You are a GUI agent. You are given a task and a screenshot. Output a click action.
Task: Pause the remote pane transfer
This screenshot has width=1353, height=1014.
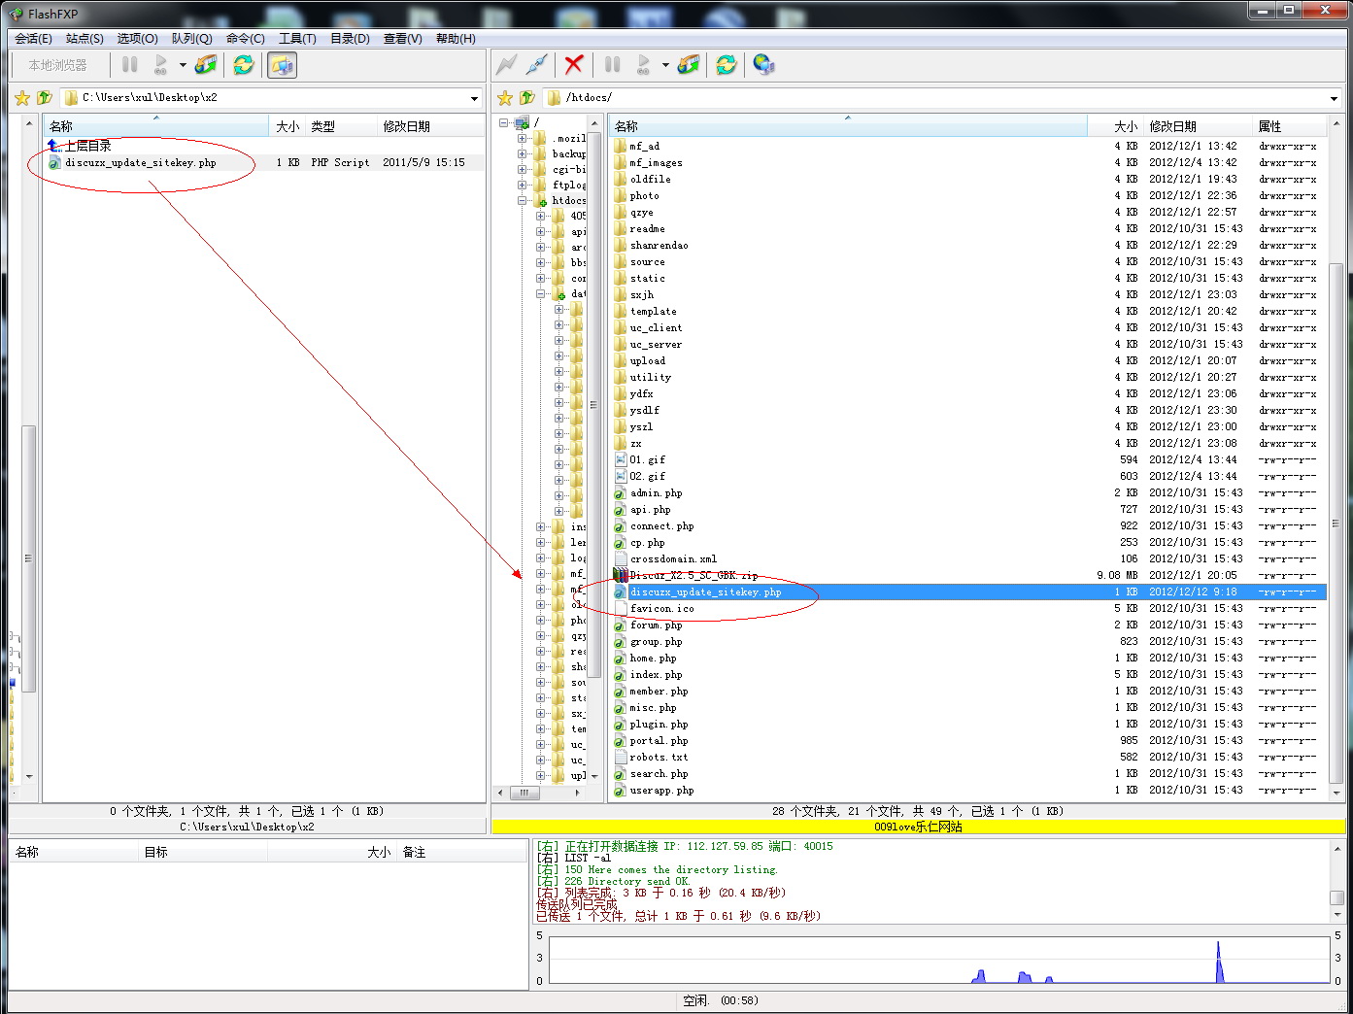click(x=612, y=65)
